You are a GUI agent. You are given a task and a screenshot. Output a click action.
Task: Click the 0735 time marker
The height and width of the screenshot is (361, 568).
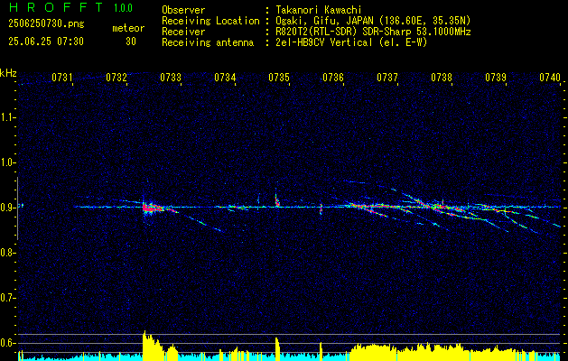279,78
